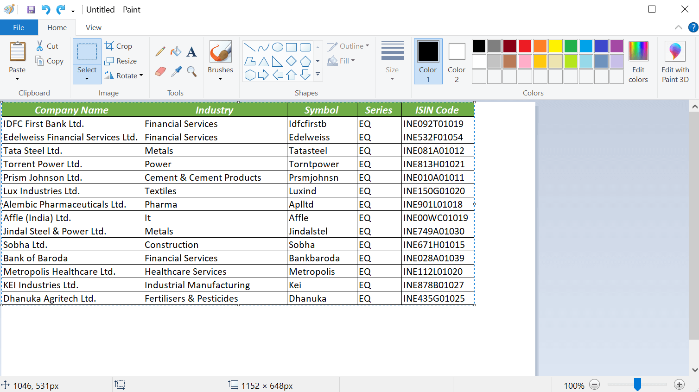699x392 pixels.
Task: Choose the Polygon shape
Action: pos(249,61)
